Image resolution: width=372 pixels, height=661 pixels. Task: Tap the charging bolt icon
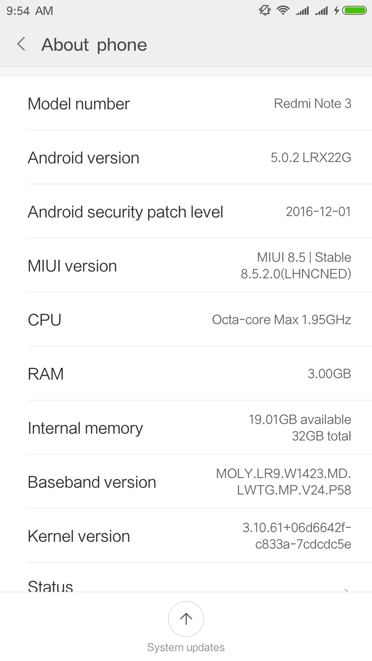[337, 11]
